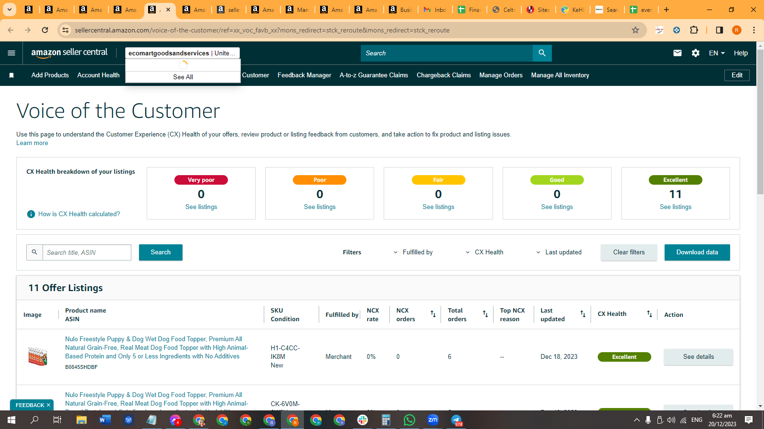Sort the listings by the NCX orders arrows
Viewport: 764px width, 429px height.
[x=433, y=314]
